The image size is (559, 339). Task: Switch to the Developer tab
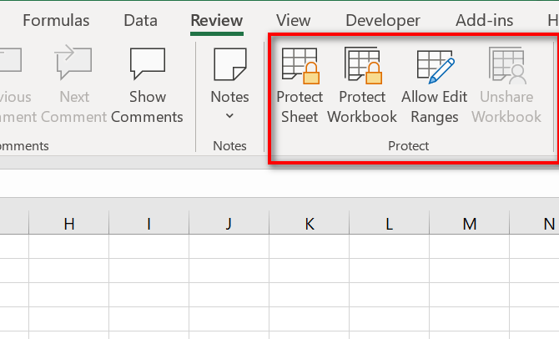tap(383, 20)
